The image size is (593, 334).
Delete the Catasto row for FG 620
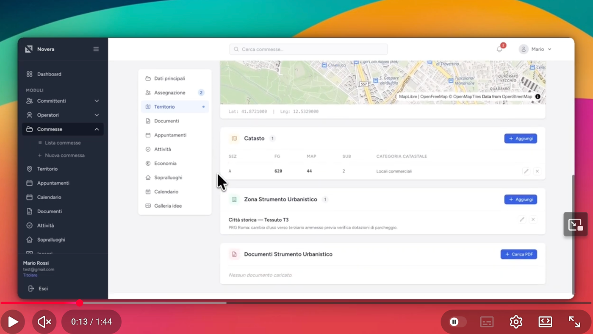[537, 171]
